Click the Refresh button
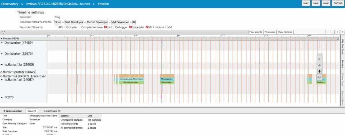 pyautogui.click(x=338, y=3)
